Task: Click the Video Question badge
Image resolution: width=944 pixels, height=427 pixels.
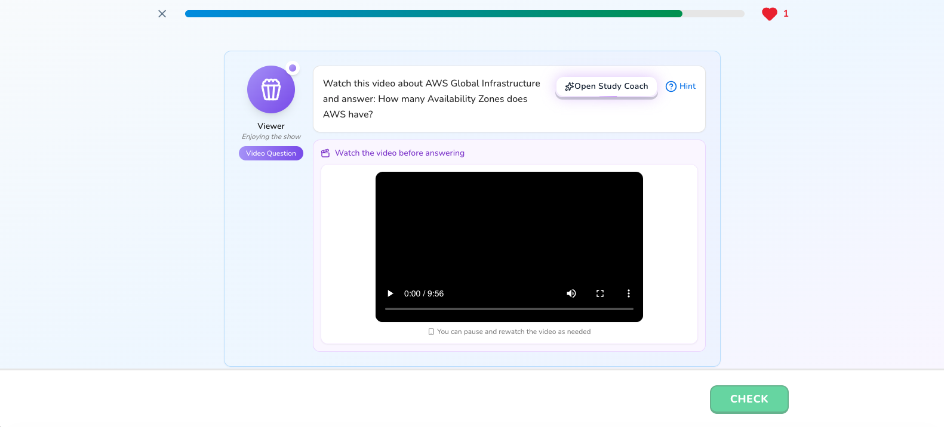Action: 271,153
